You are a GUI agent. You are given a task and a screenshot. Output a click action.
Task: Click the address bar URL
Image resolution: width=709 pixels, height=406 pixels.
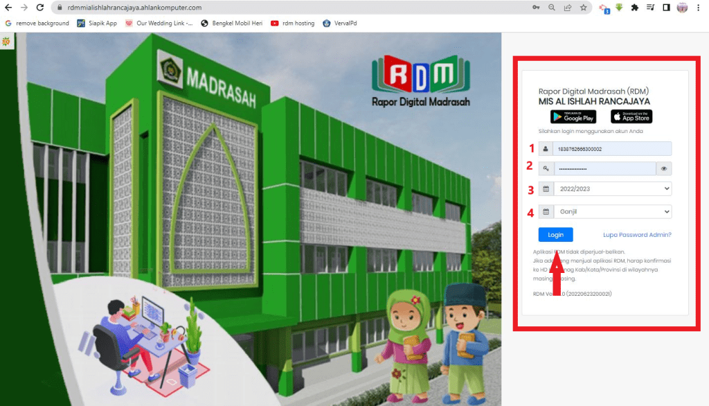tap(134, 8)
